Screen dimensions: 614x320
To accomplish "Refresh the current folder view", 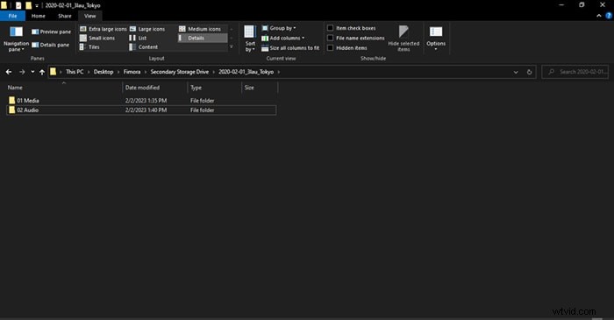I will [529, 72].
